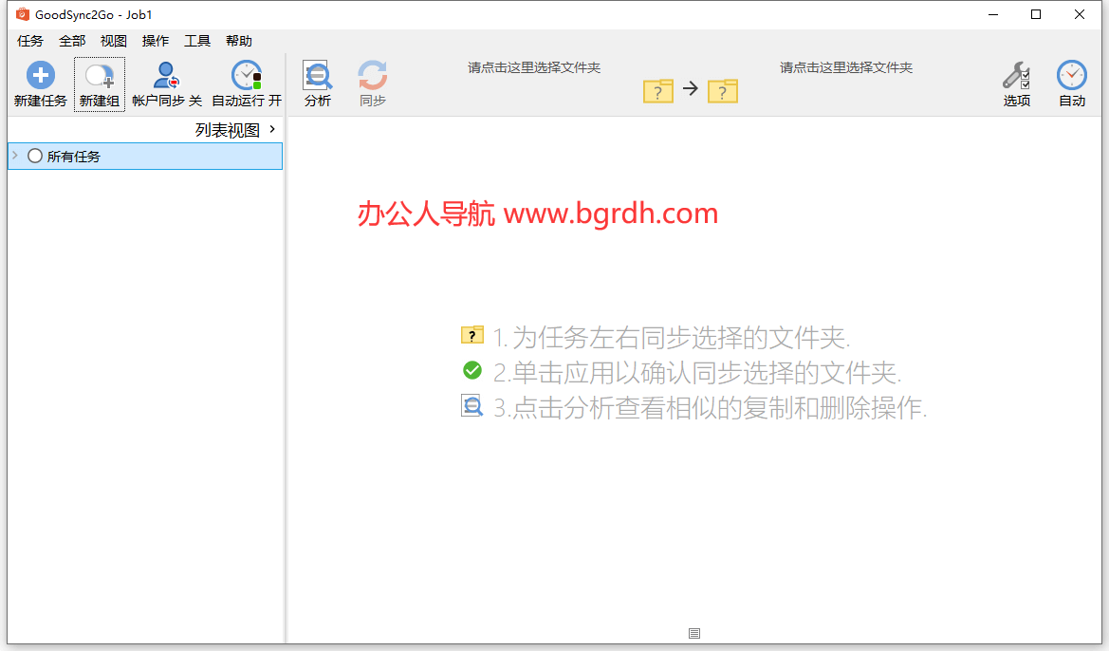Select the radio circle beside 所有任务
The image size is (1109, 651).
coord(35,157)
